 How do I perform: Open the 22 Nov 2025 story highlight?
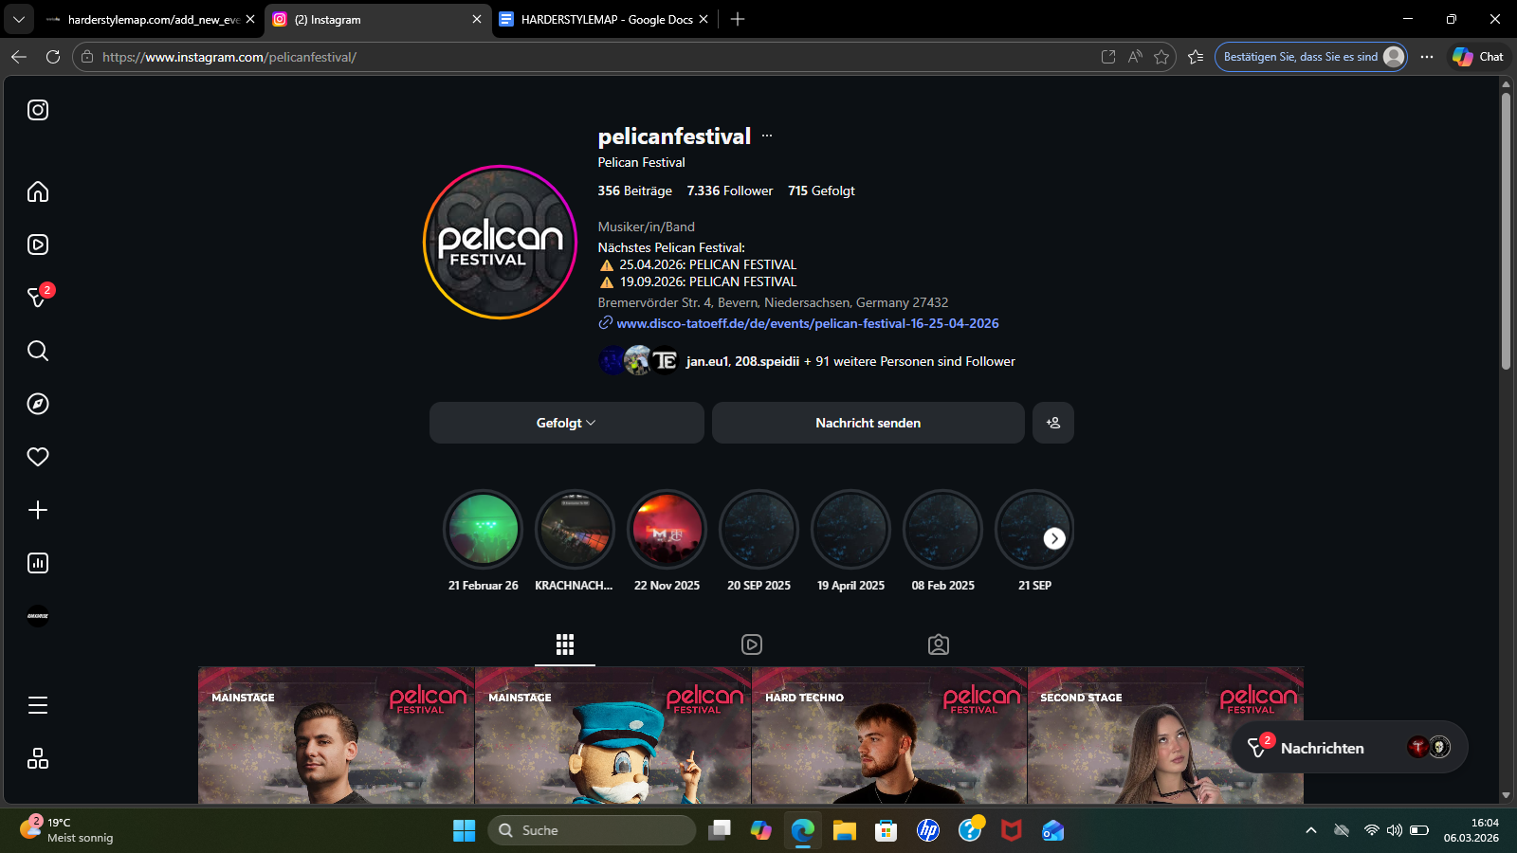[x=667, y=529]
